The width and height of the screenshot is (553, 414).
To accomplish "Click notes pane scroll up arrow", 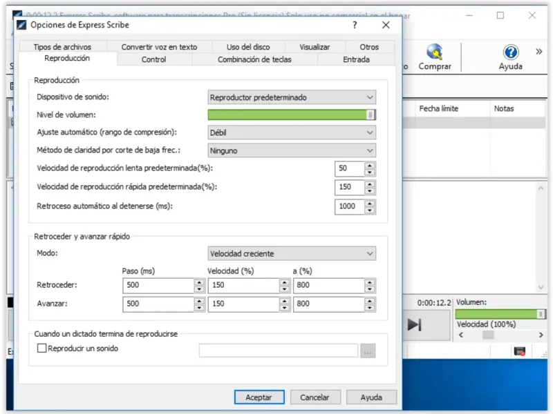I will pos(541,188).
